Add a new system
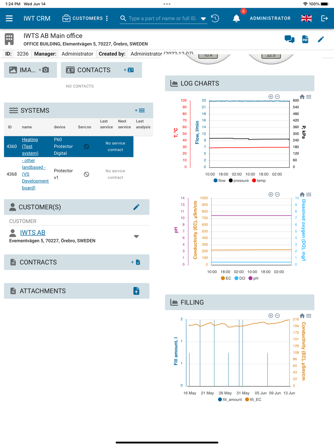The width and height of the screenshot is (334, 446). tap(140, 110)
